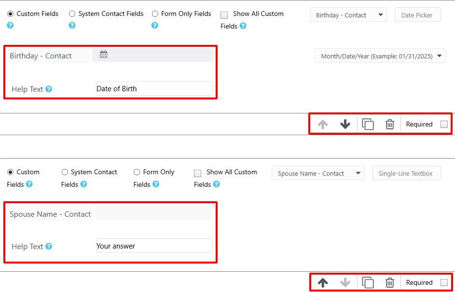The height and width of the screenshot is (292, 455).
Task: Move the Spouse Name field up
Action: pos(323,282)
